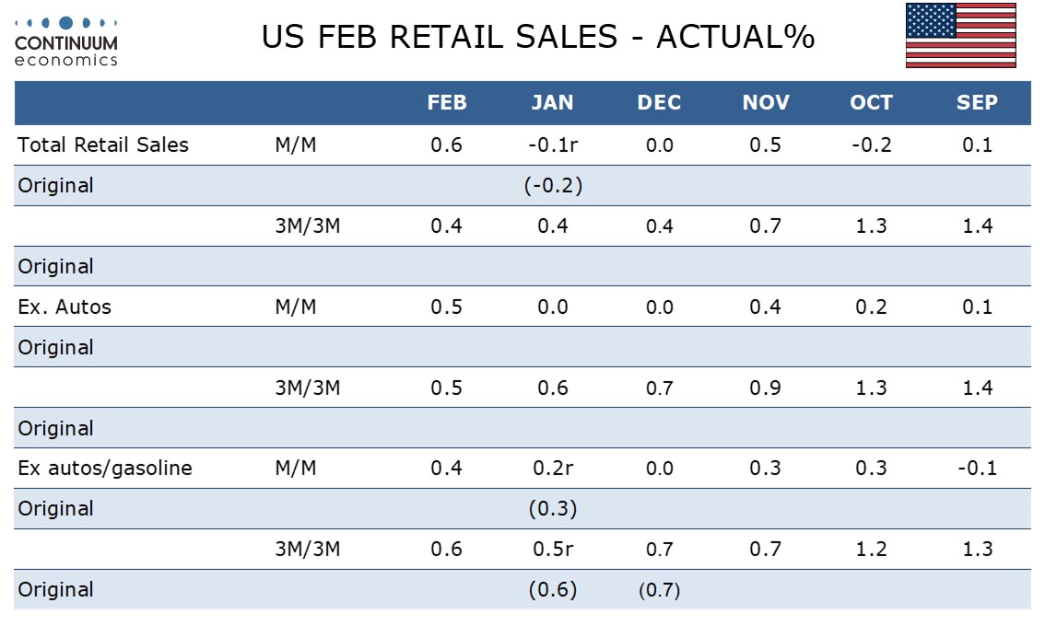1045x626 pixels.
Task: Select the OCT column header
Action: 871,103
